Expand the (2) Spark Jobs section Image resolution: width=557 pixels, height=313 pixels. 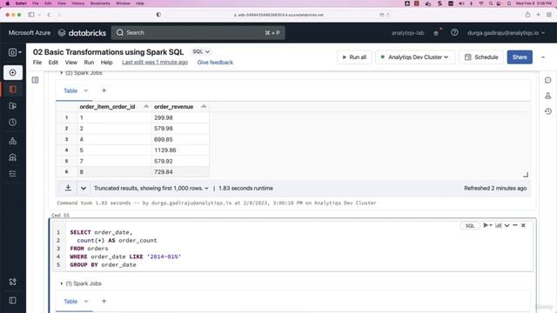tap(81, 73)
